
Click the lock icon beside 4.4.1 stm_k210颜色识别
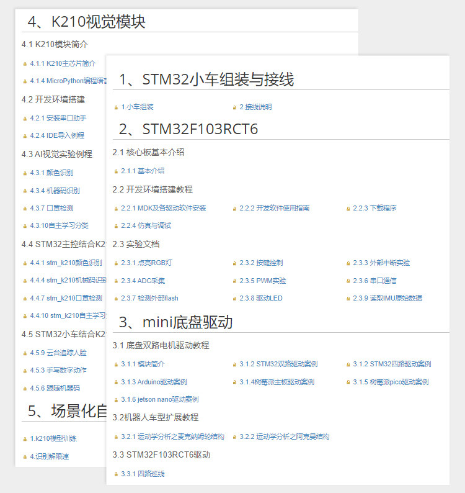[25, 263]
